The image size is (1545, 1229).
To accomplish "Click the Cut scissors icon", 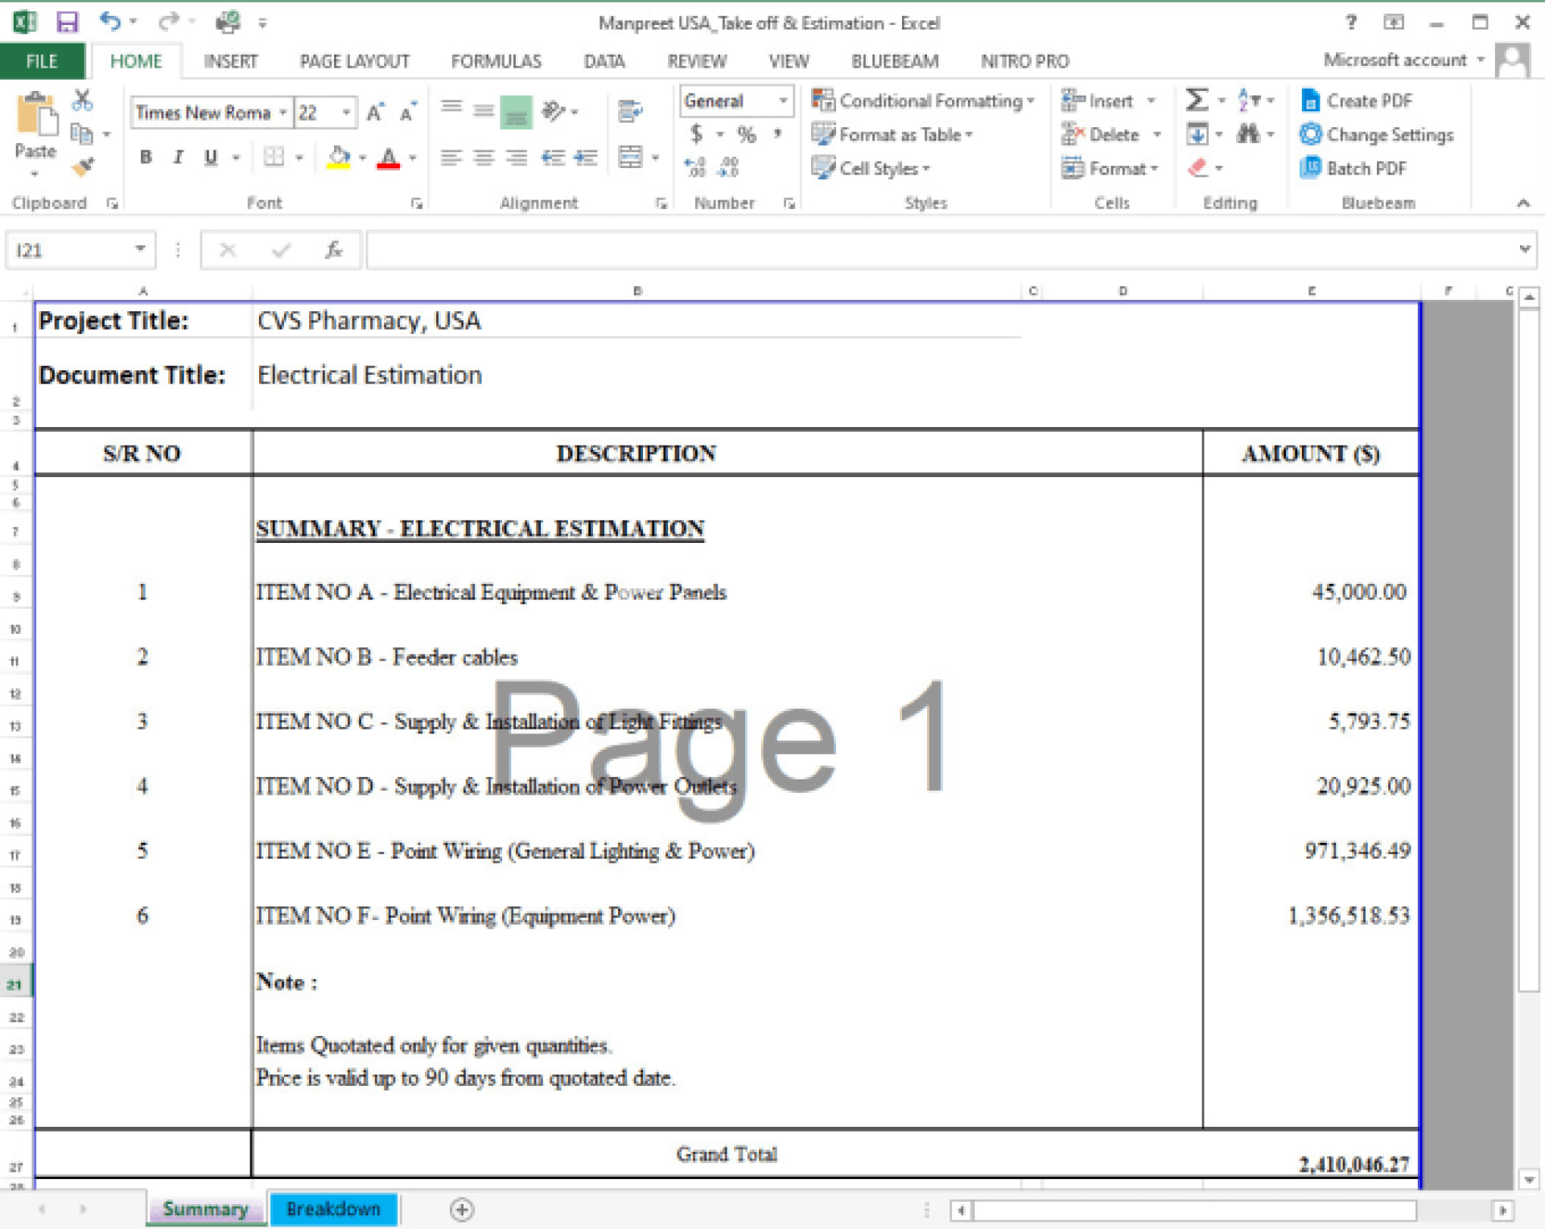I will coord(82,101).
